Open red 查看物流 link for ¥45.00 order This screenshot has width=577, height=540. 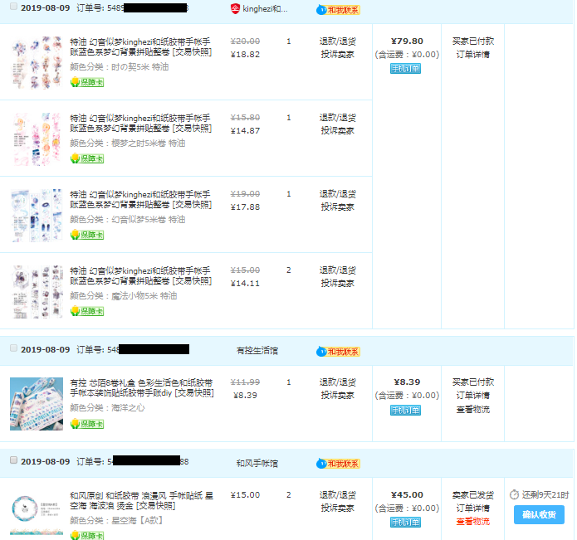coord(472,521)
